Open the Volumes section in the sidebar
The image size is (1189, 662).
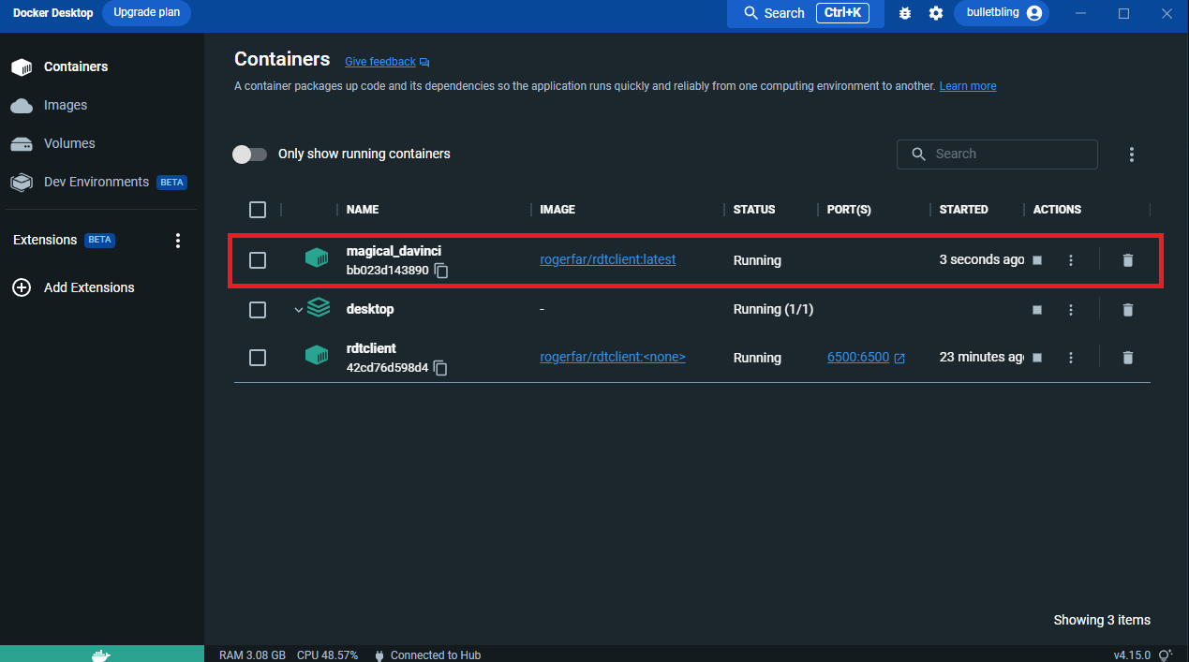point(70,143)
